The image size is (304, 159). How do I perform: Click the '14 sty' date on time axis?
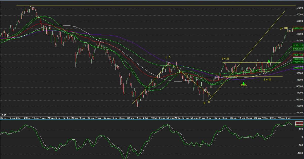tap(138, 118)
